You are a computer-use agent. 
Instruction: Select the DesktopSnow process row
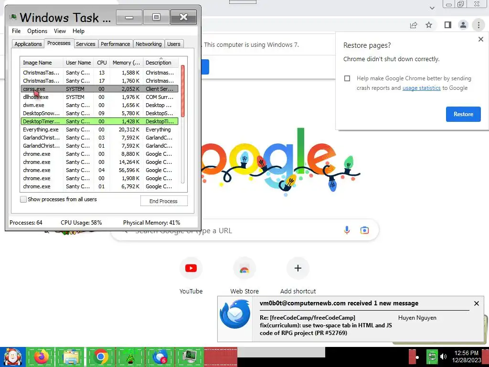[x=99, y=113]
